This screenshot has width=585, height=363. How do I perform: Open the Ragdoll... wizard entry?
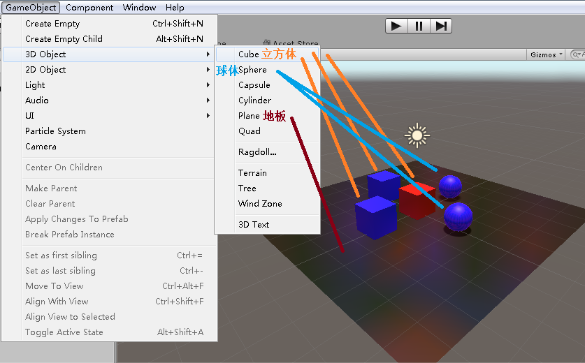(268, 152)
